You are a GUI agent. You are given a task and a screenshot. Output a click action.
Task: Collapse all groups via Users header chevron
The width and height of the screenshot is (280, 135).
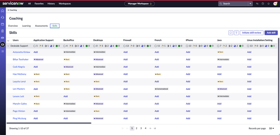click(x=8, y=41)
